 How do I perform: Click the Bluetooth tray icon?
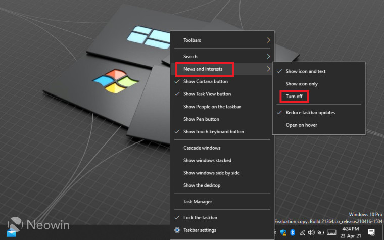click(x=293, y=232)
